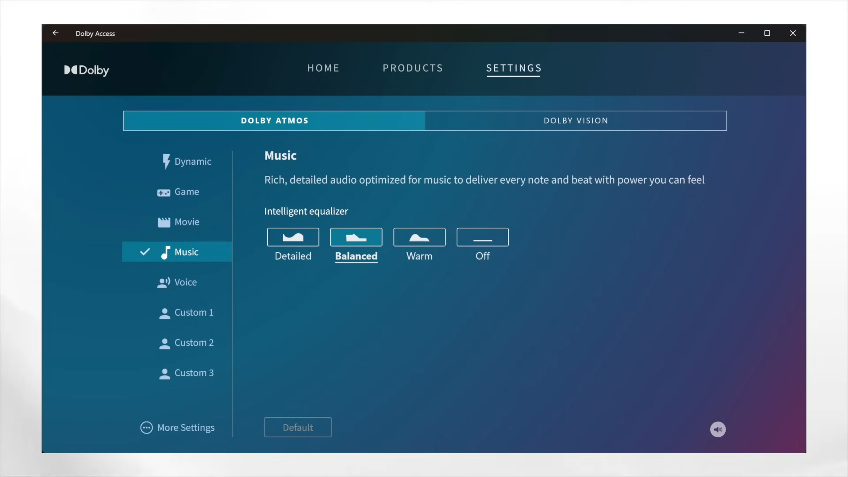Screen dimensions: 848x477
Task: Click the Movie clapperboard icon
Action: tap(164, 222)
